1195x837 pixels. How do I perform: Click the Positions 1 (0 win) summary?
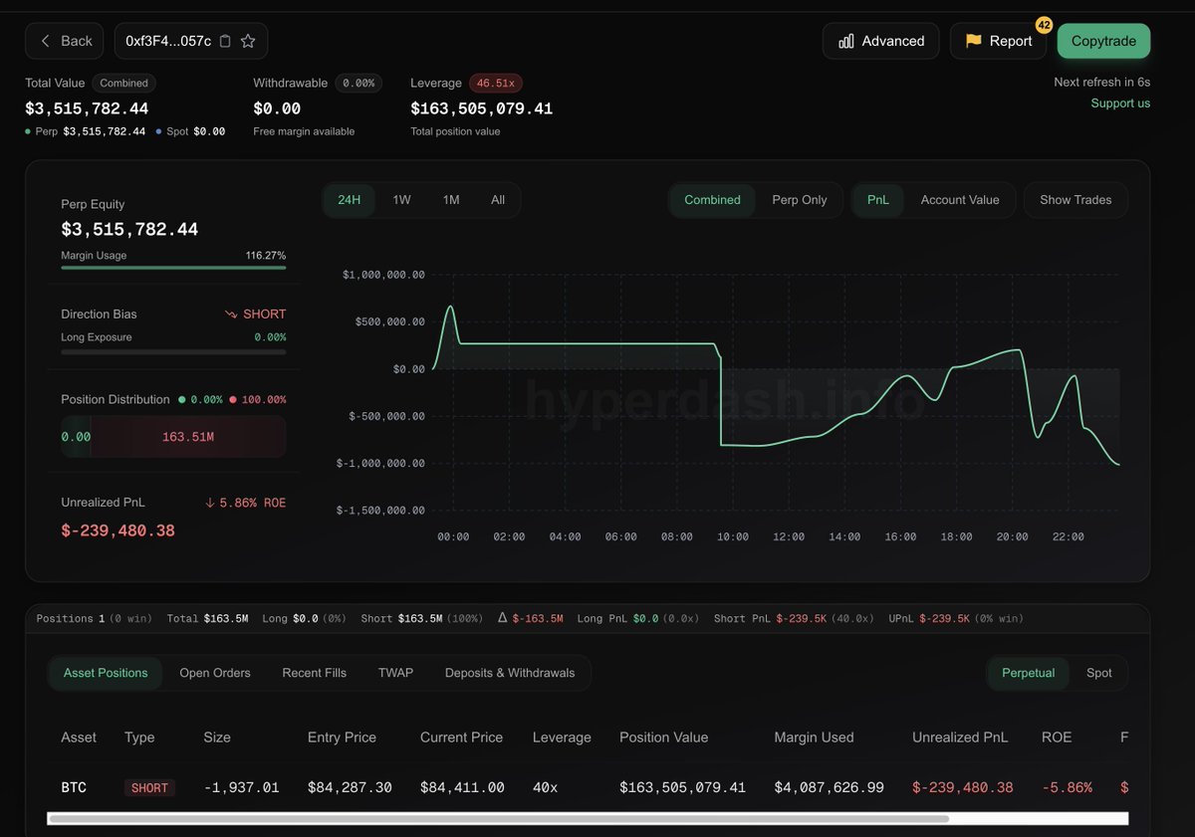pyautogui.click(x=95, y=618)
